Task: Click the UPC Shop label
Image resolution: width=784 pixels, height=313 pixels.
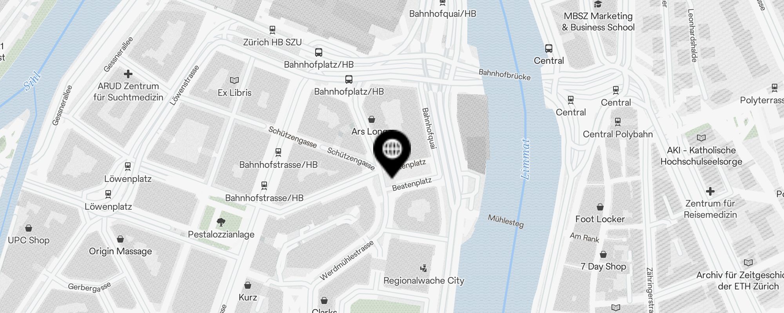Action: (x=29, y=240)
